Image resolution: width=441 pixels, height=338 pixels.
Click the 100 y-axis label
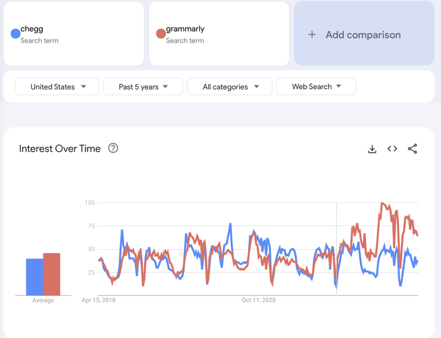pos(90,203)
